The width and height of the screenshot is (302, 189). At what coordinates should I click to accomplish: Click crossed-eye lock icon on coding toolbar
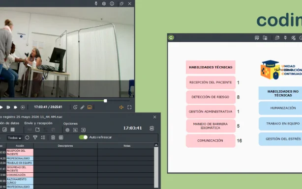coord(293,38)
